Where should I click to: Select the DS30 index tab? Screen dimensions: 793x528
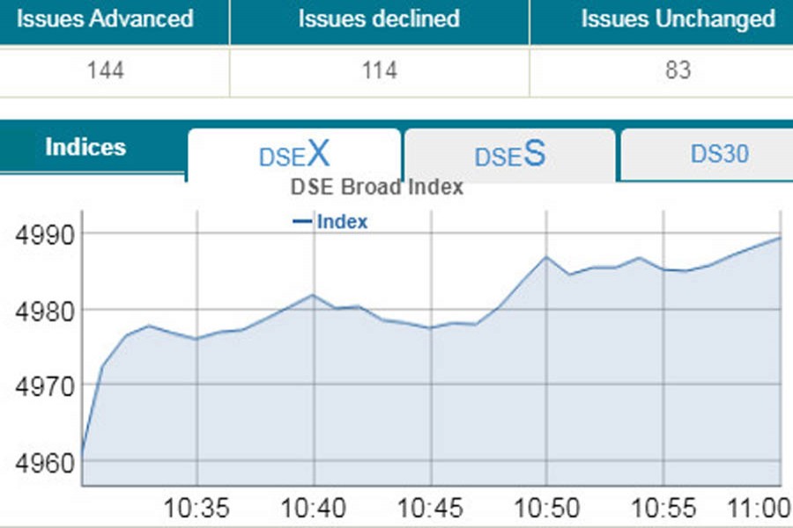point(719,154)
